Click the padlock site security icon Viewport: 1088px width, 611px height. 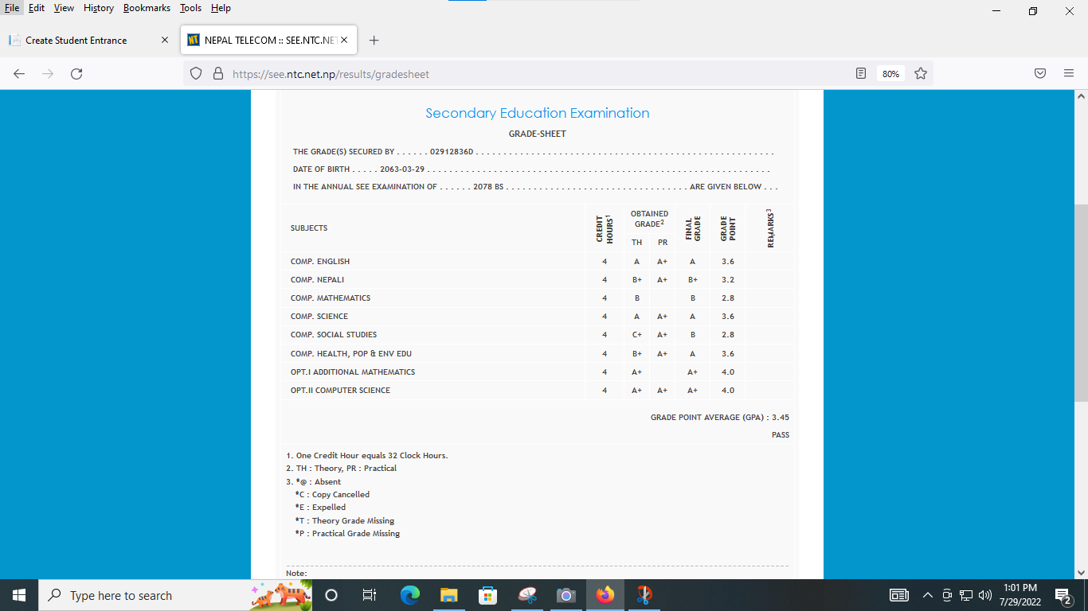[x=217, y=74]
